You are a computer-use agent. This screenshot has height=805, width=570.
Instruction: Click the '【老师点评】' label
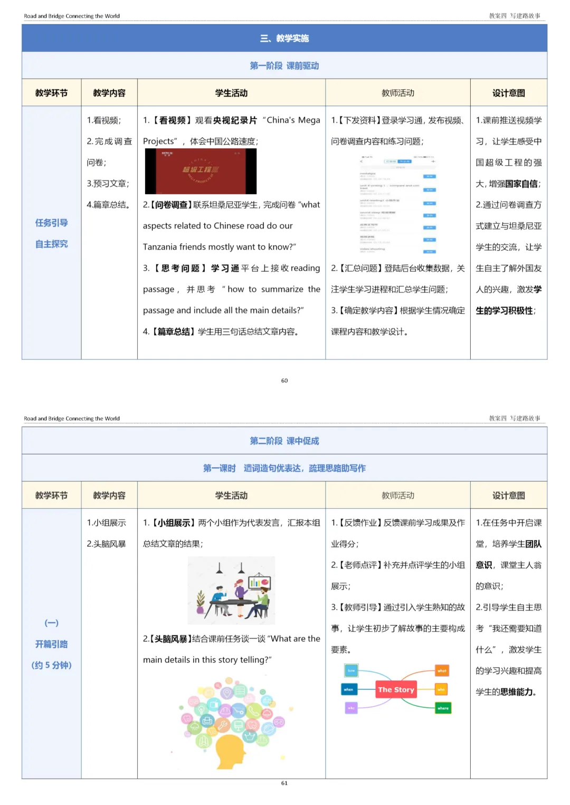[x=361, y=565]
